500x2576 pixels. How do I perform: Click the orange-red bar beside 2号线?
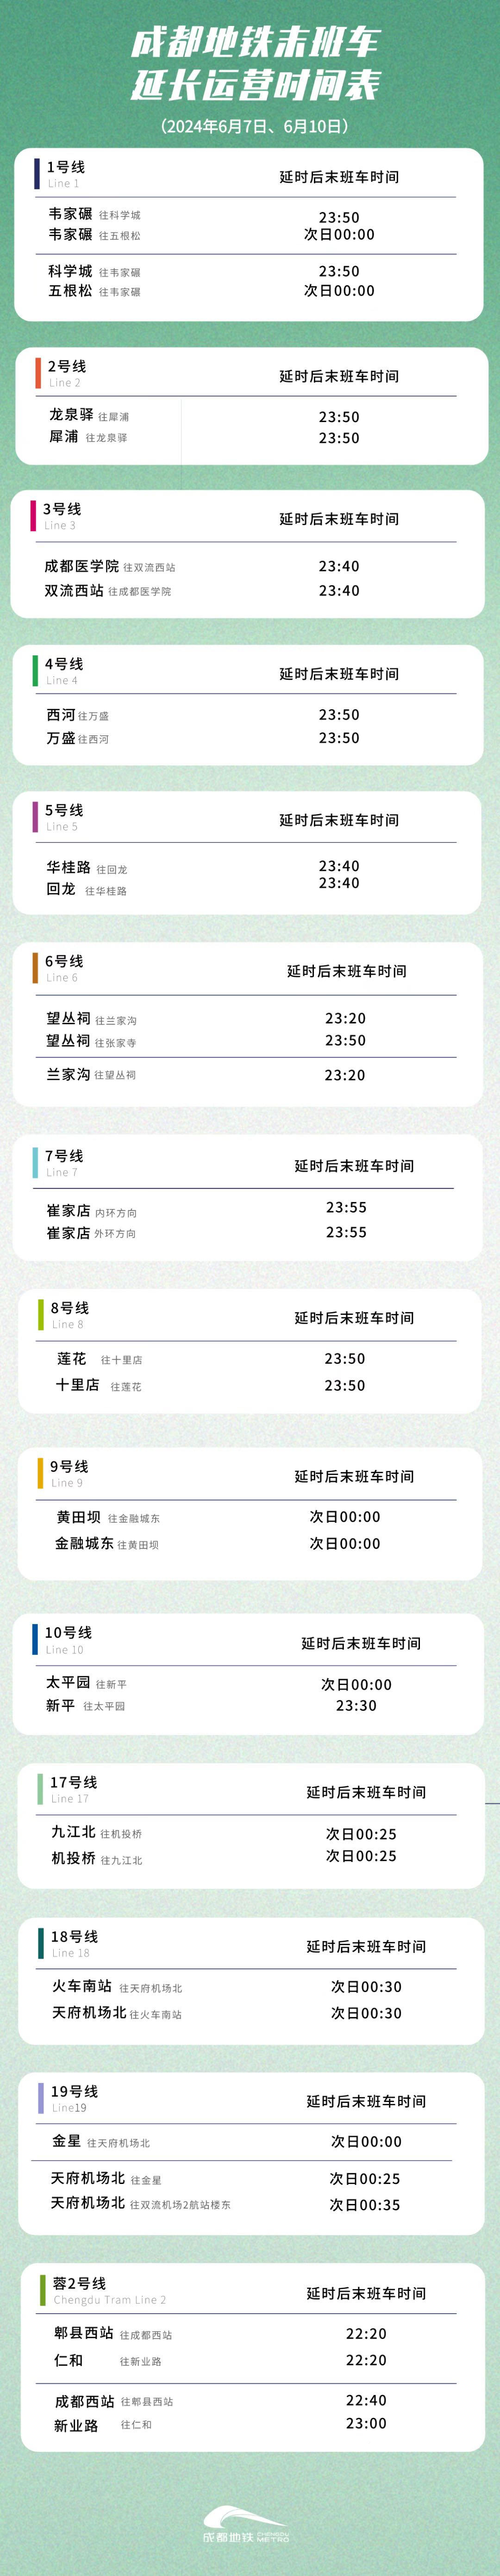pyautogui.click(x=38, y=373)
